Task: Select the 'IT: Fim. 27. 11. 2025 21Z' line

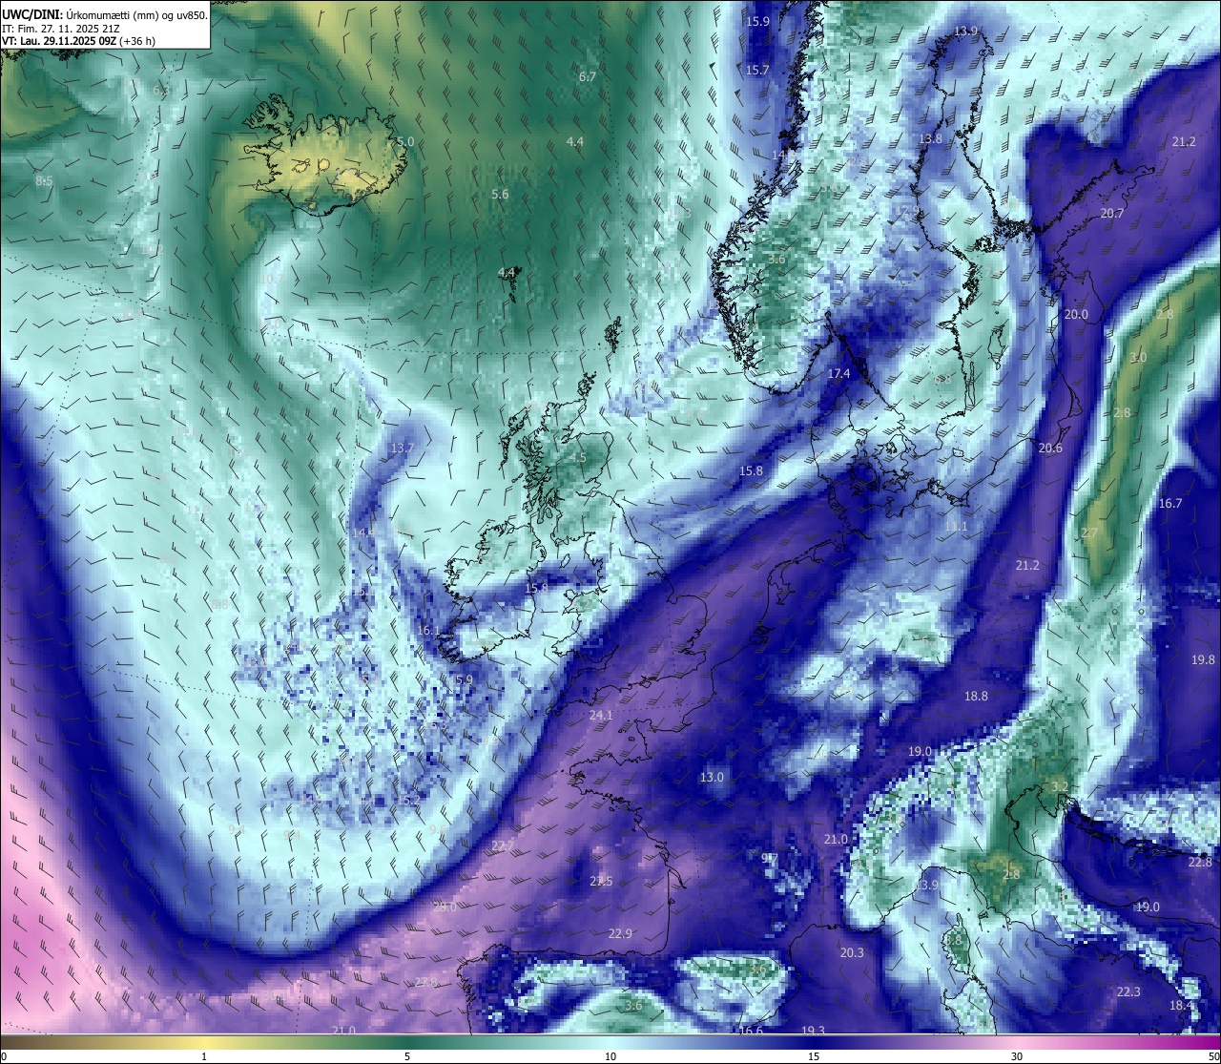Action: coord(61,29)
